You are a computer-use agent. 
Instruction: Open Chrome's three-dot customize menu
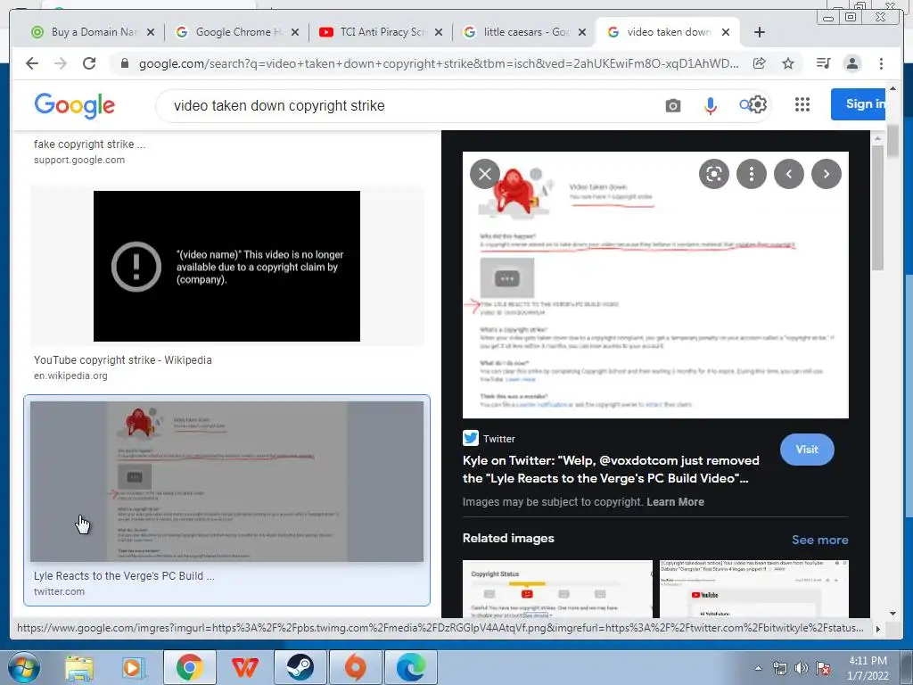(x=881, y=63)
